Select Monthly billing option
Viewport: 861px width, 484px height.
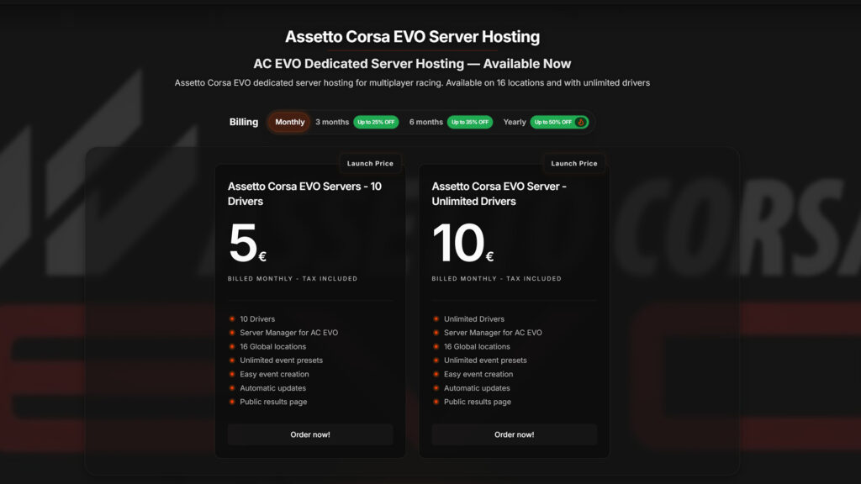(x=289, y=122)
